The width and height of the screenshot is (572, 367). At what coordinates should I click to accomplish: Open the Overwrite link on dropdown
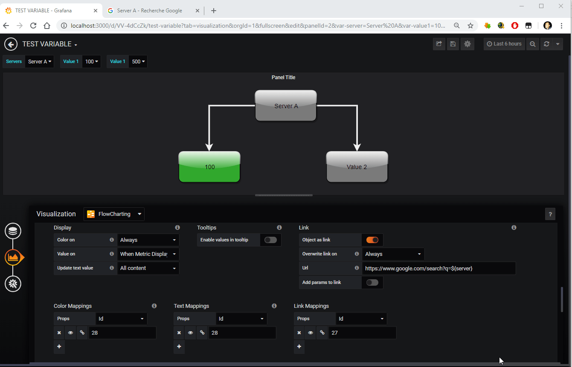point(392,254)
